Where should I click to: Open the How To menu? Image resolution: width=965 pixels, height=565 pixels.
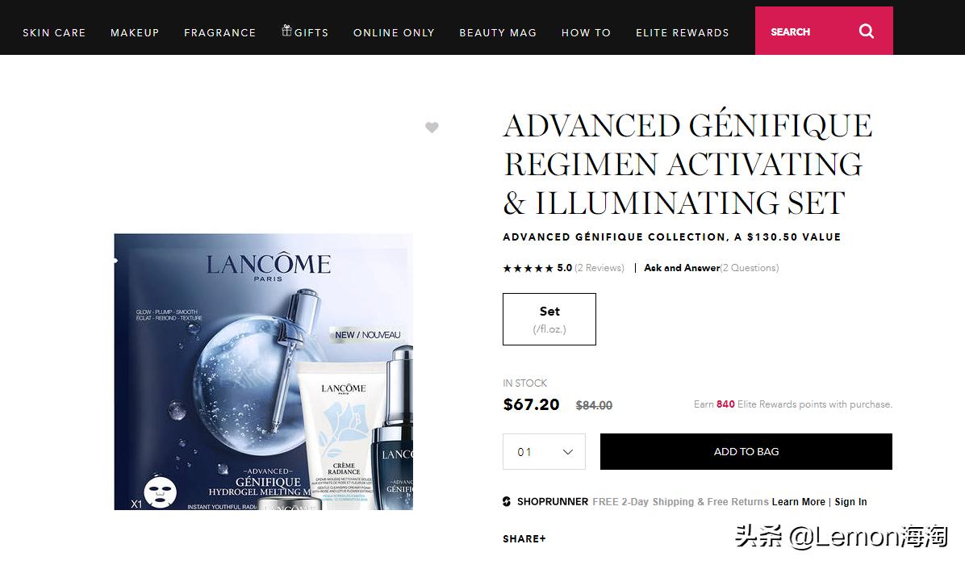point(586,32)
